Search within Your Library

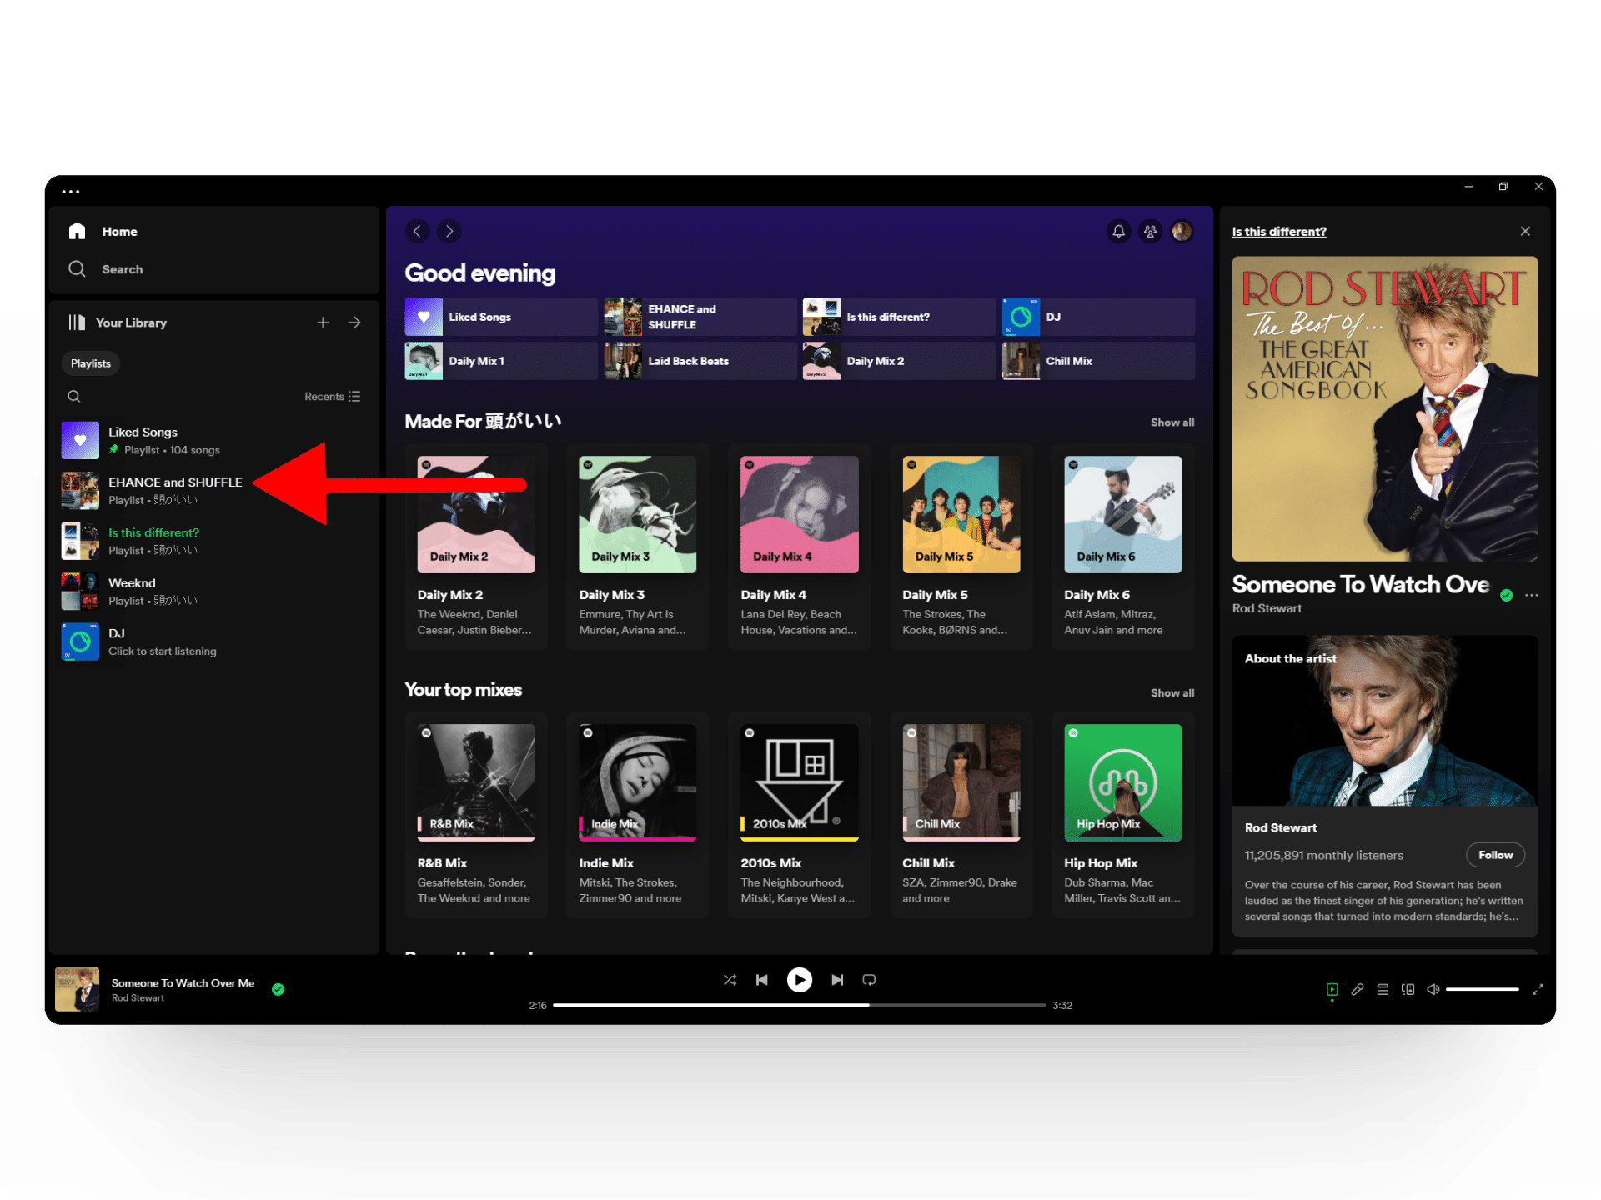[x=74, y=397]
